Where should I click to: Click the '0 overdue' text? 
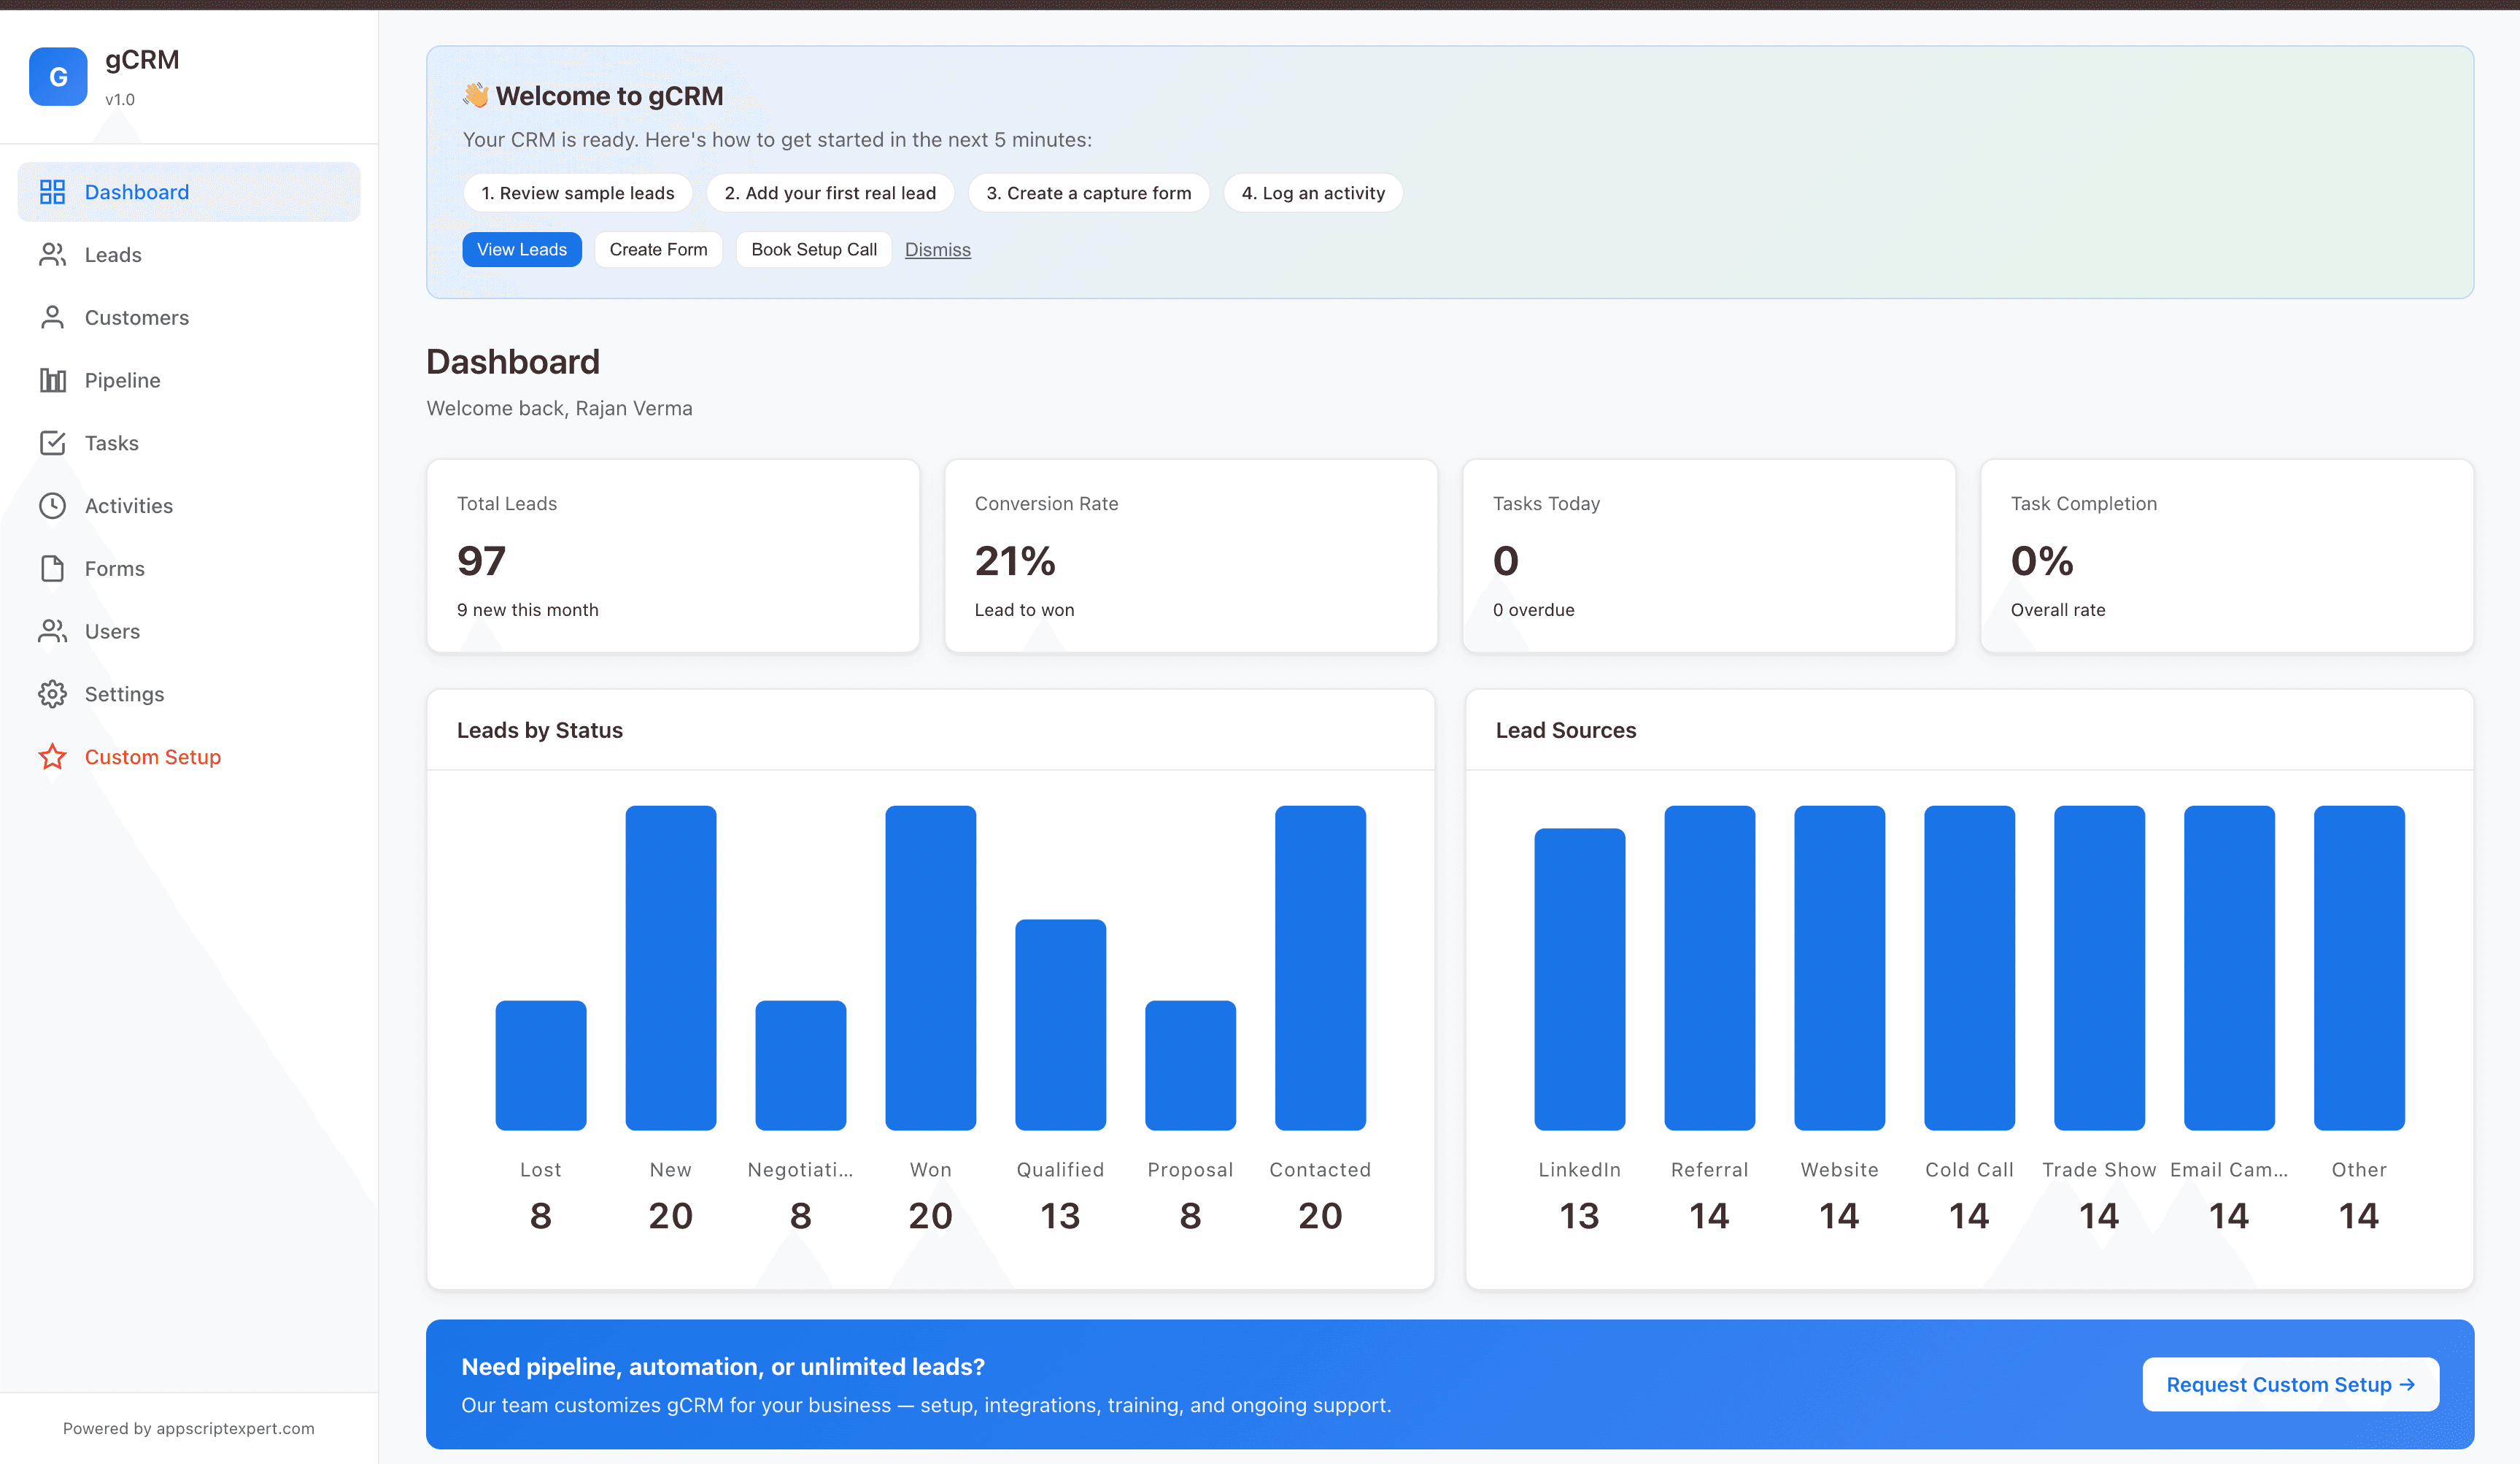coord(1534,610)
